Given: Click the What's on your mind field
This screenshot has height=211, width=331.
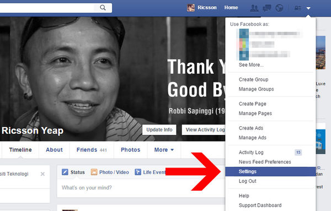Looking at the screenshot, I should tap(141, 188).
